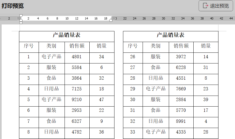Click the cell with sales value 9210
235x139 pixels.
tap(77, 99)
